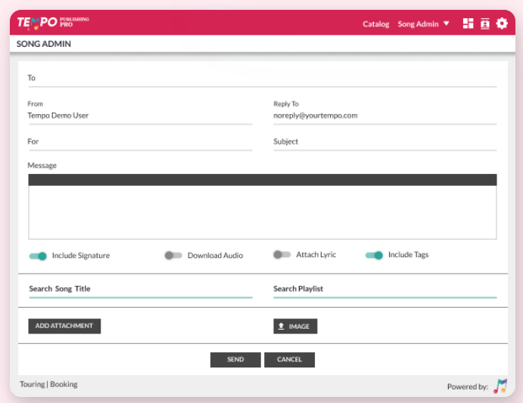Click the Powered by text
The image size is (523, 403).
(x=467, y=386)
